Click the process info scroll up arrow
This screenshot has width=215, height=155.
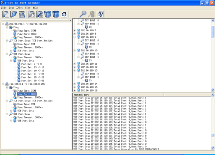pos(213,95)
